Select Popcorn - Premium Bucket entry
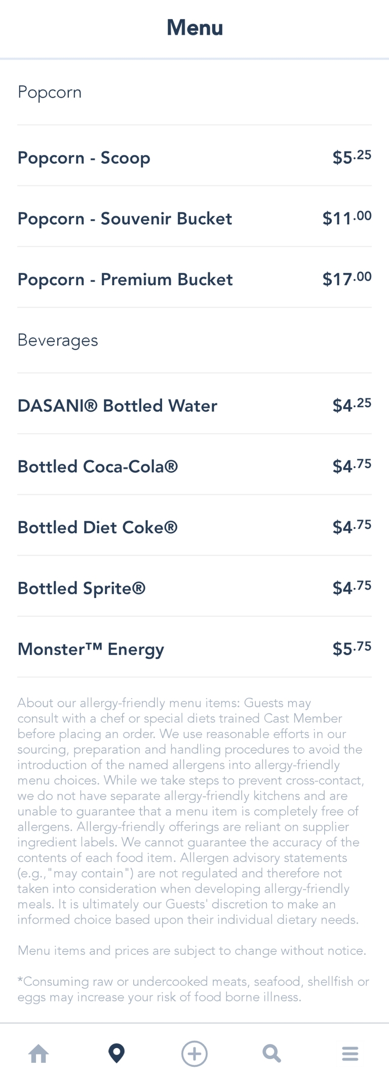The height and width of the screenshot is (1084, 389). 125,279
